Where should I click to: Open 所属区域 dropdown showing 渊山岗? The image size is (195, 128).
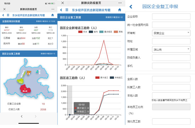coord(171,49)
